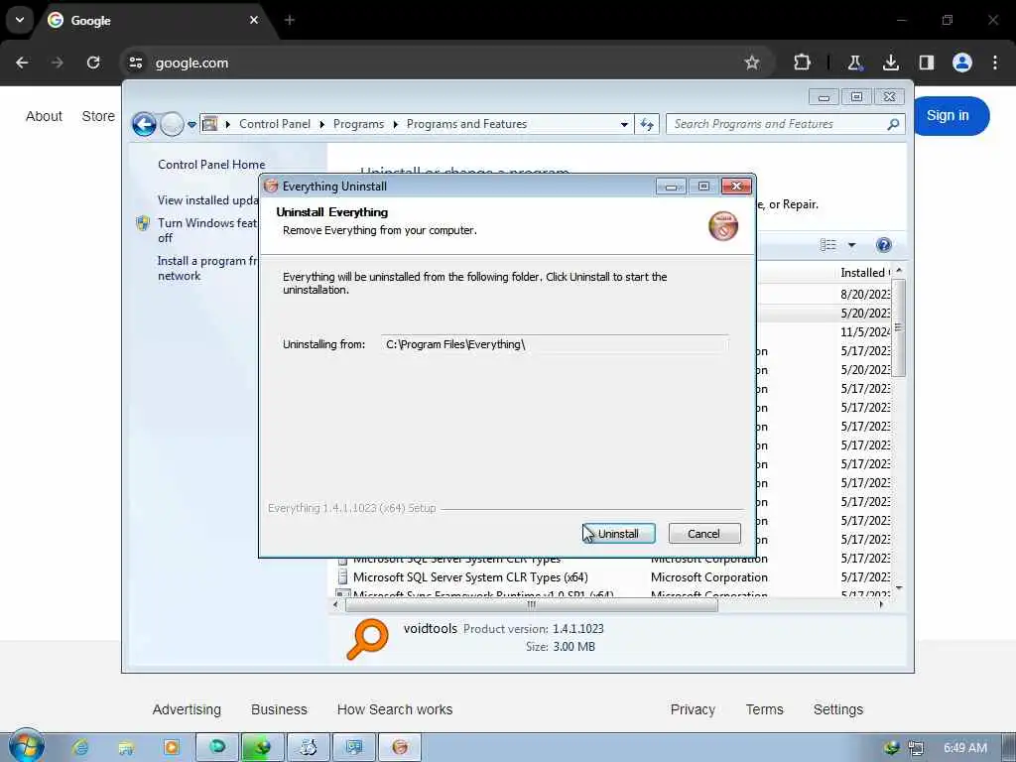The height and width of the screenshot is (762, 1016).
Task: Open Google About link
Action: [x=44, y=116]
